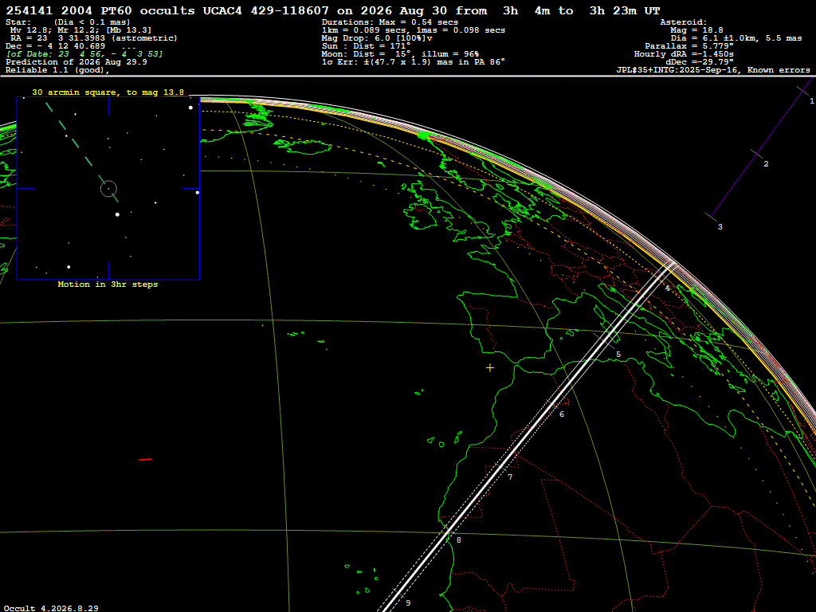
Task: Click time marker 9 near the bottom path
Action: [408, 602]
